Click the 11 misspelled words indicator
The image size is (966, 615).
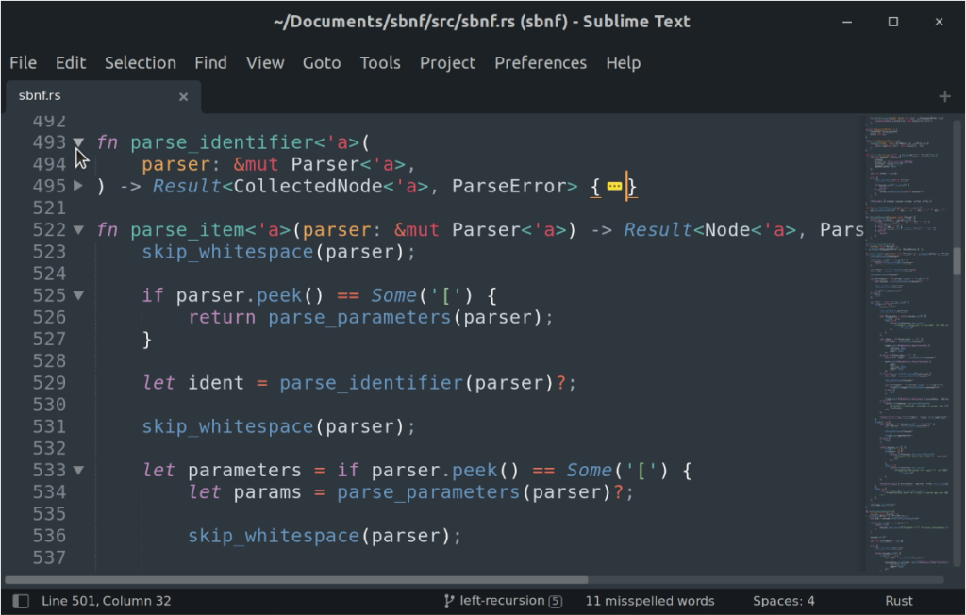(649, 601)
